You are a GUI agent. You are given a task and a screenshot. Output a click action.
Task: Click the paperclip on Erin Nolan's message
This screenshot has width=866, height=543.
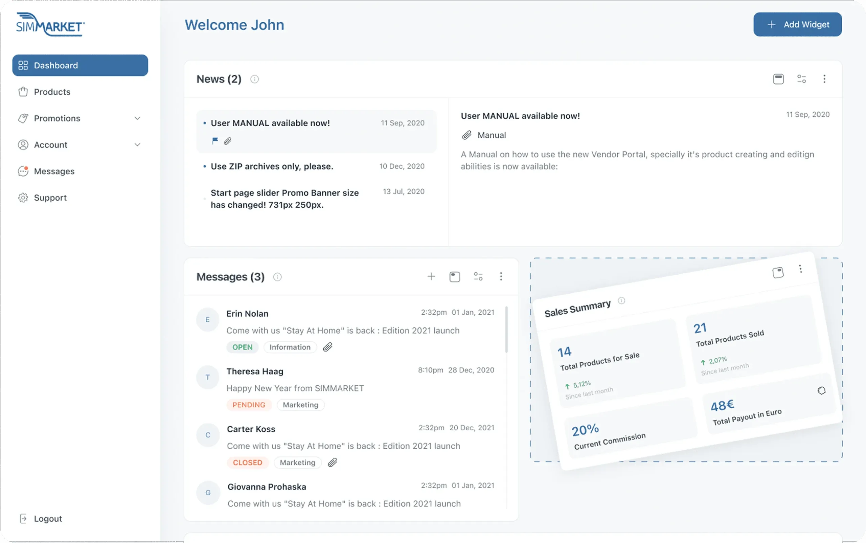pos(327,347)
